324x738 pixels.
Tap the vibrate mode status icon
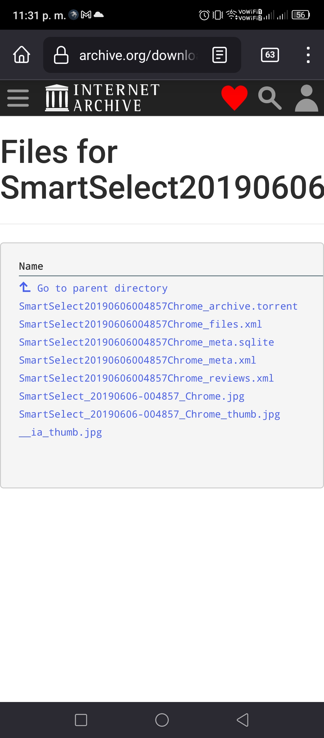(218, 15)
